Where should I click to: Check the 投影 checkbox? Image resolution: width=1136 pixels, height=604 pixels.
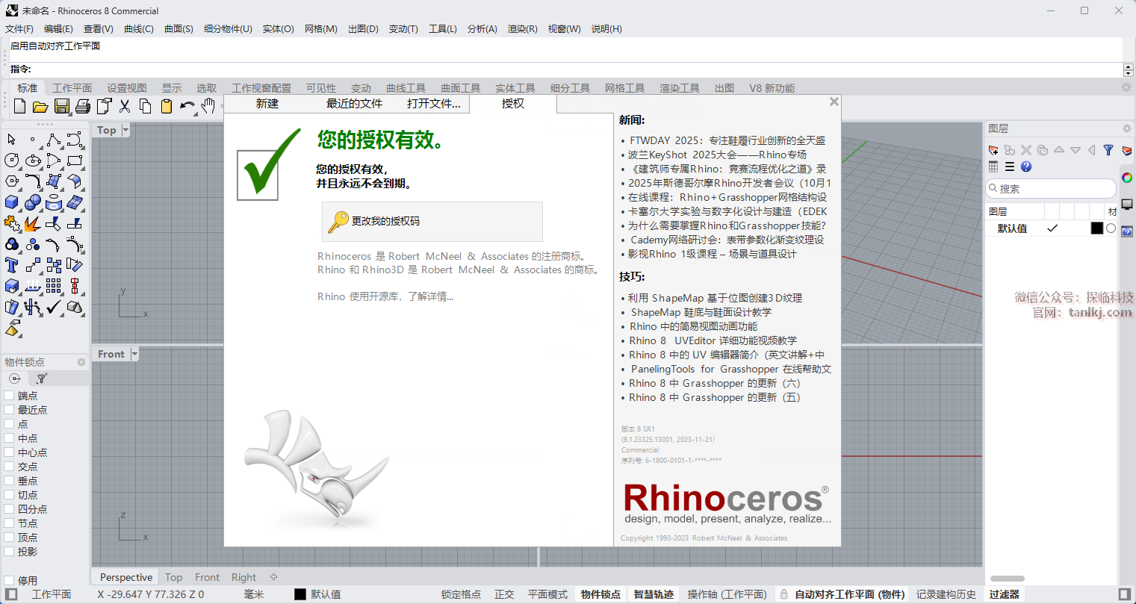coord(9,552)
